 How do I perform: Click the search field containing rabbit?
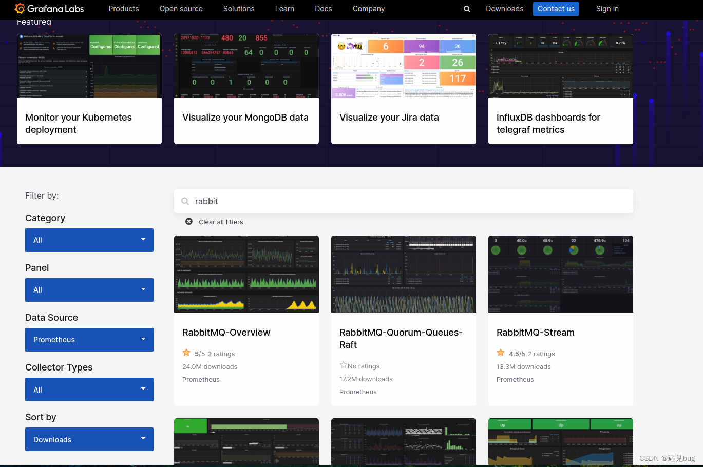(x=404, y=201)
